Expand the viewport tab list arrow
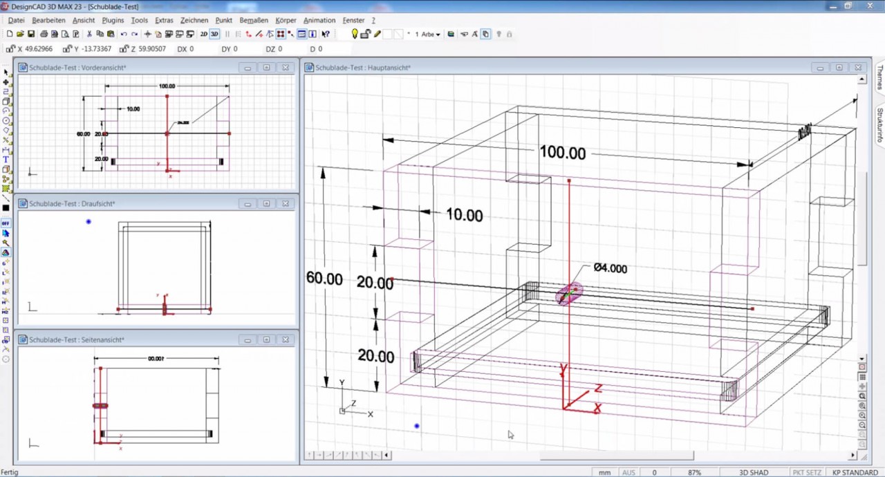The height and width of the screenshot is (477, 885). click(x=386, y=454)
